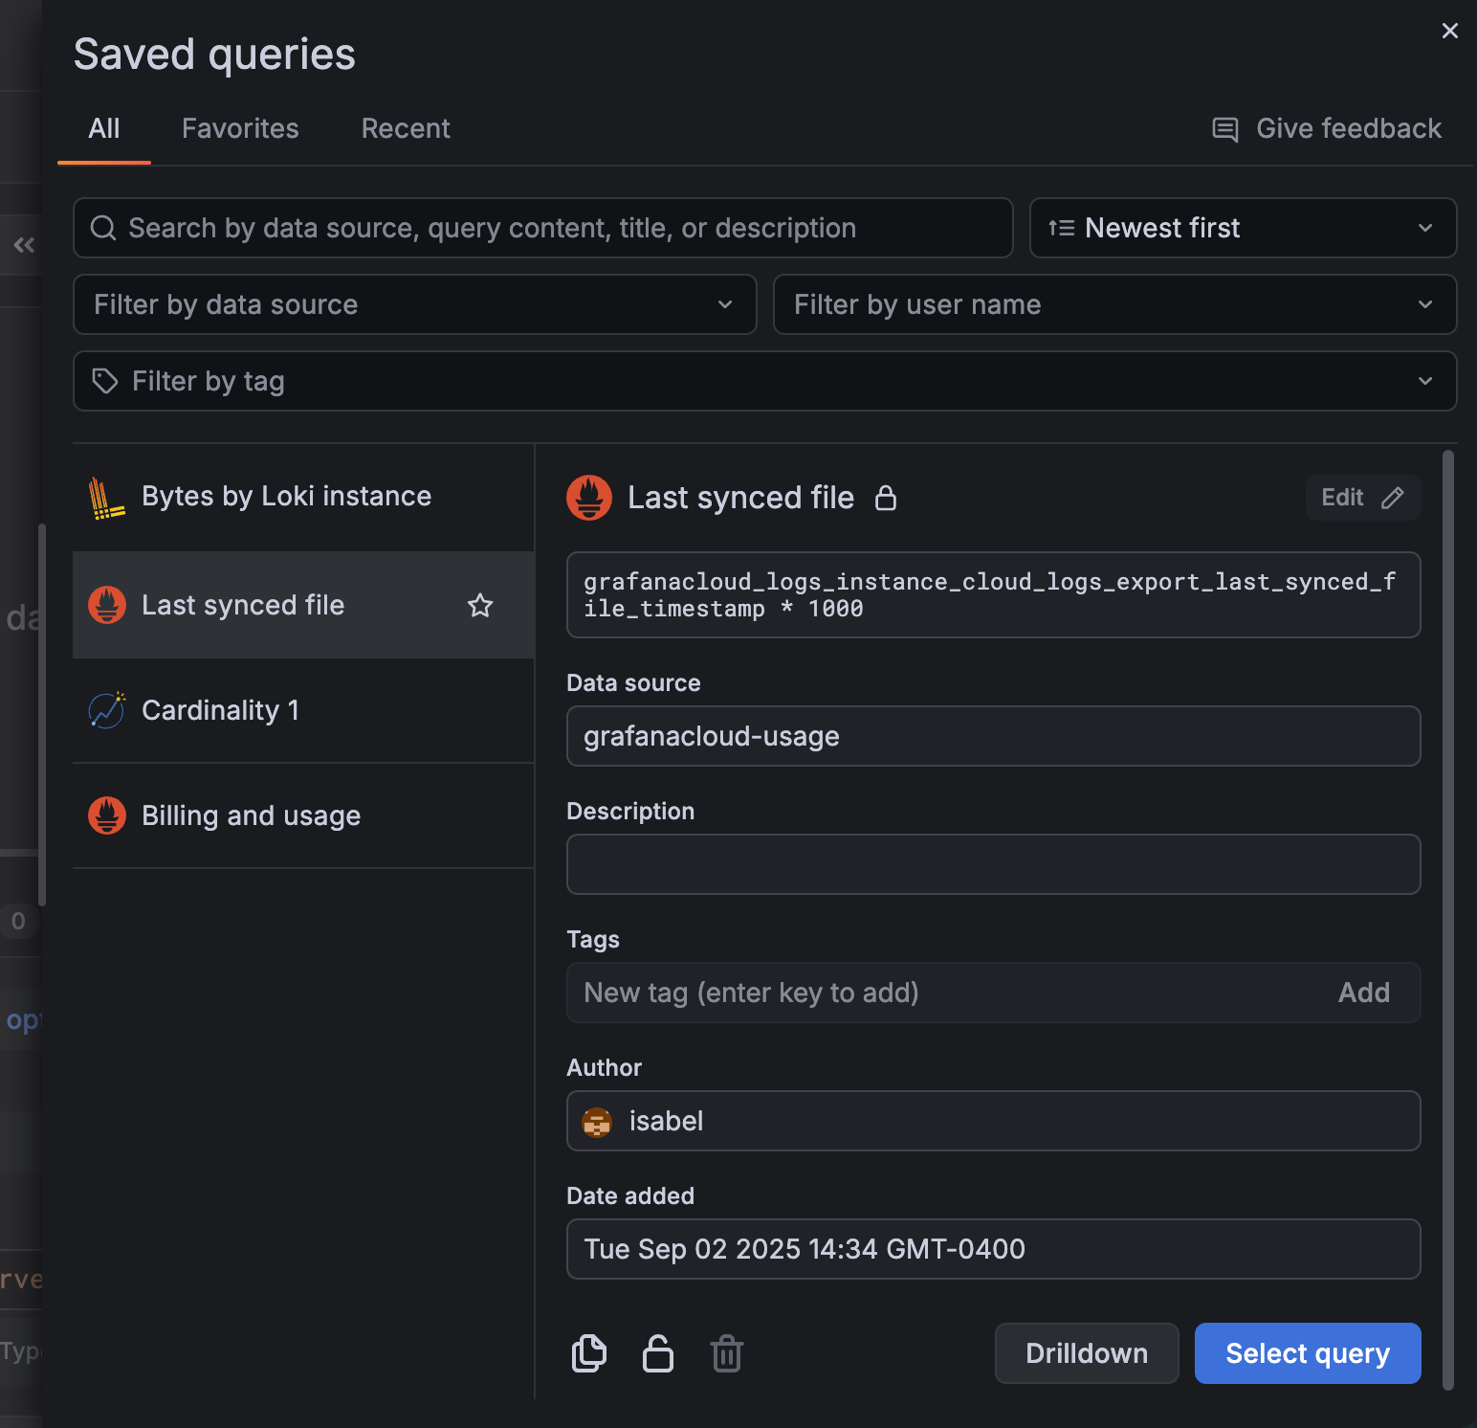The height and width of the screenshot is (1428, 1477).
Task: Click the delete trash icon
Action: pos(727,1353)
